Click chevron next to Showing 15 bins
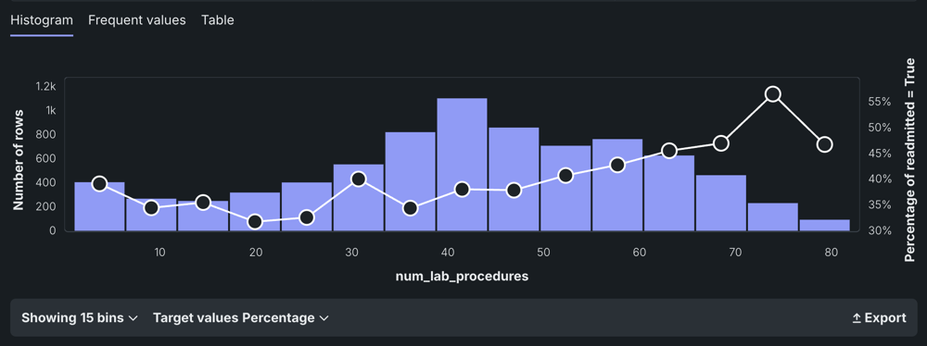Image resolution: width=927 pixels, height=346 pixels. 133,318
